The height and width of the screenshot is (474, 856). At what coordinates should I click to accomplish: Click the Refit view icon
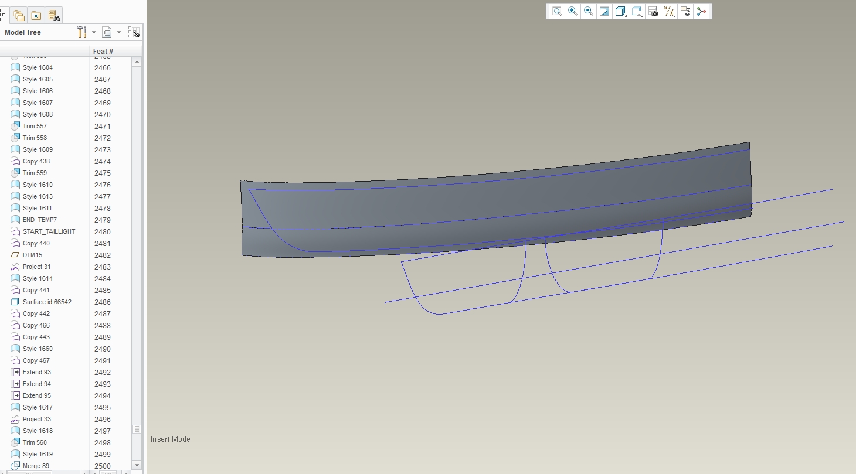(556, 11)
